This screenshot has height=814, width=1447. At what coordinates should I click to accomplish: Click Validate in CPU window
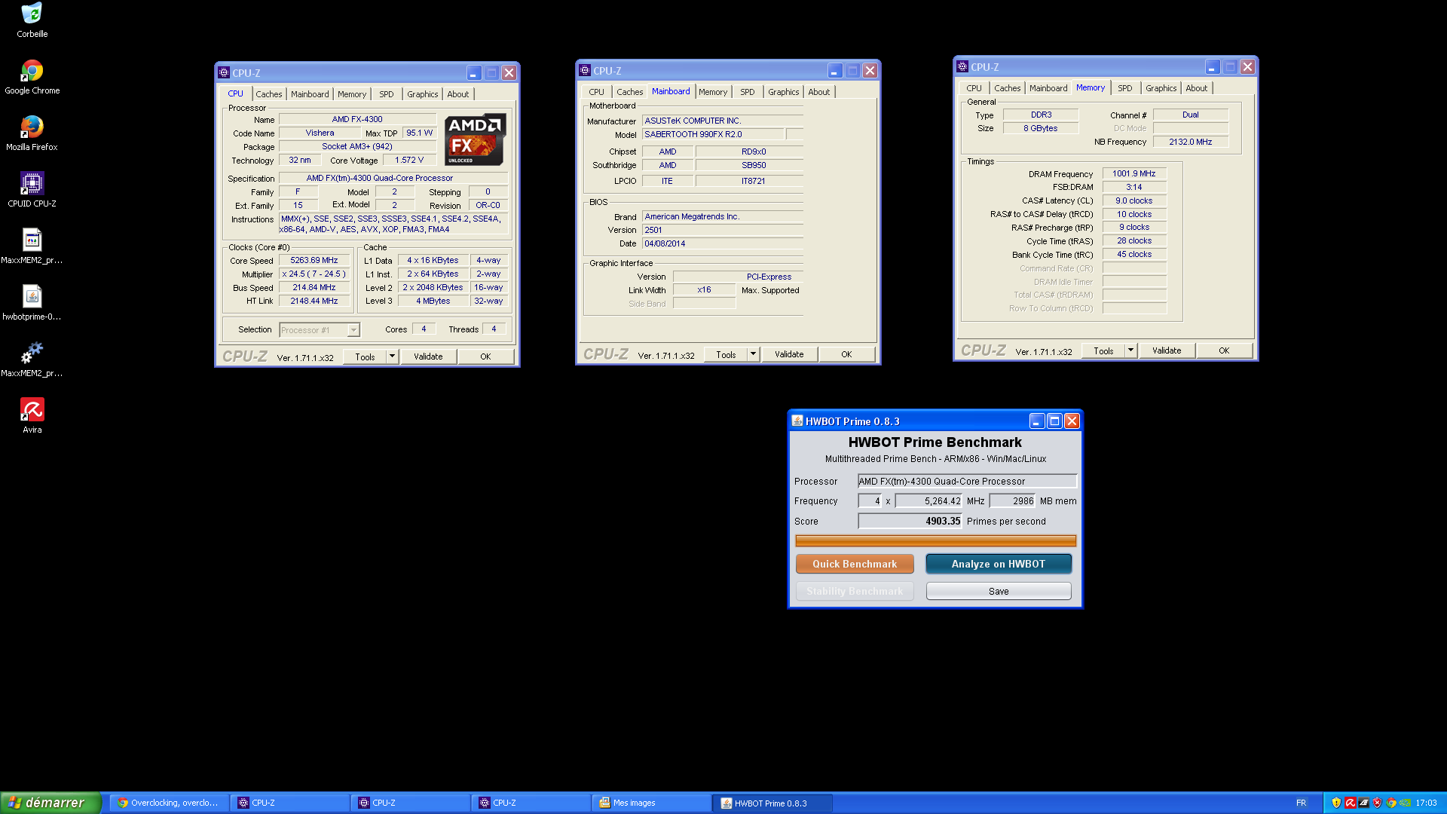[428, 357]
